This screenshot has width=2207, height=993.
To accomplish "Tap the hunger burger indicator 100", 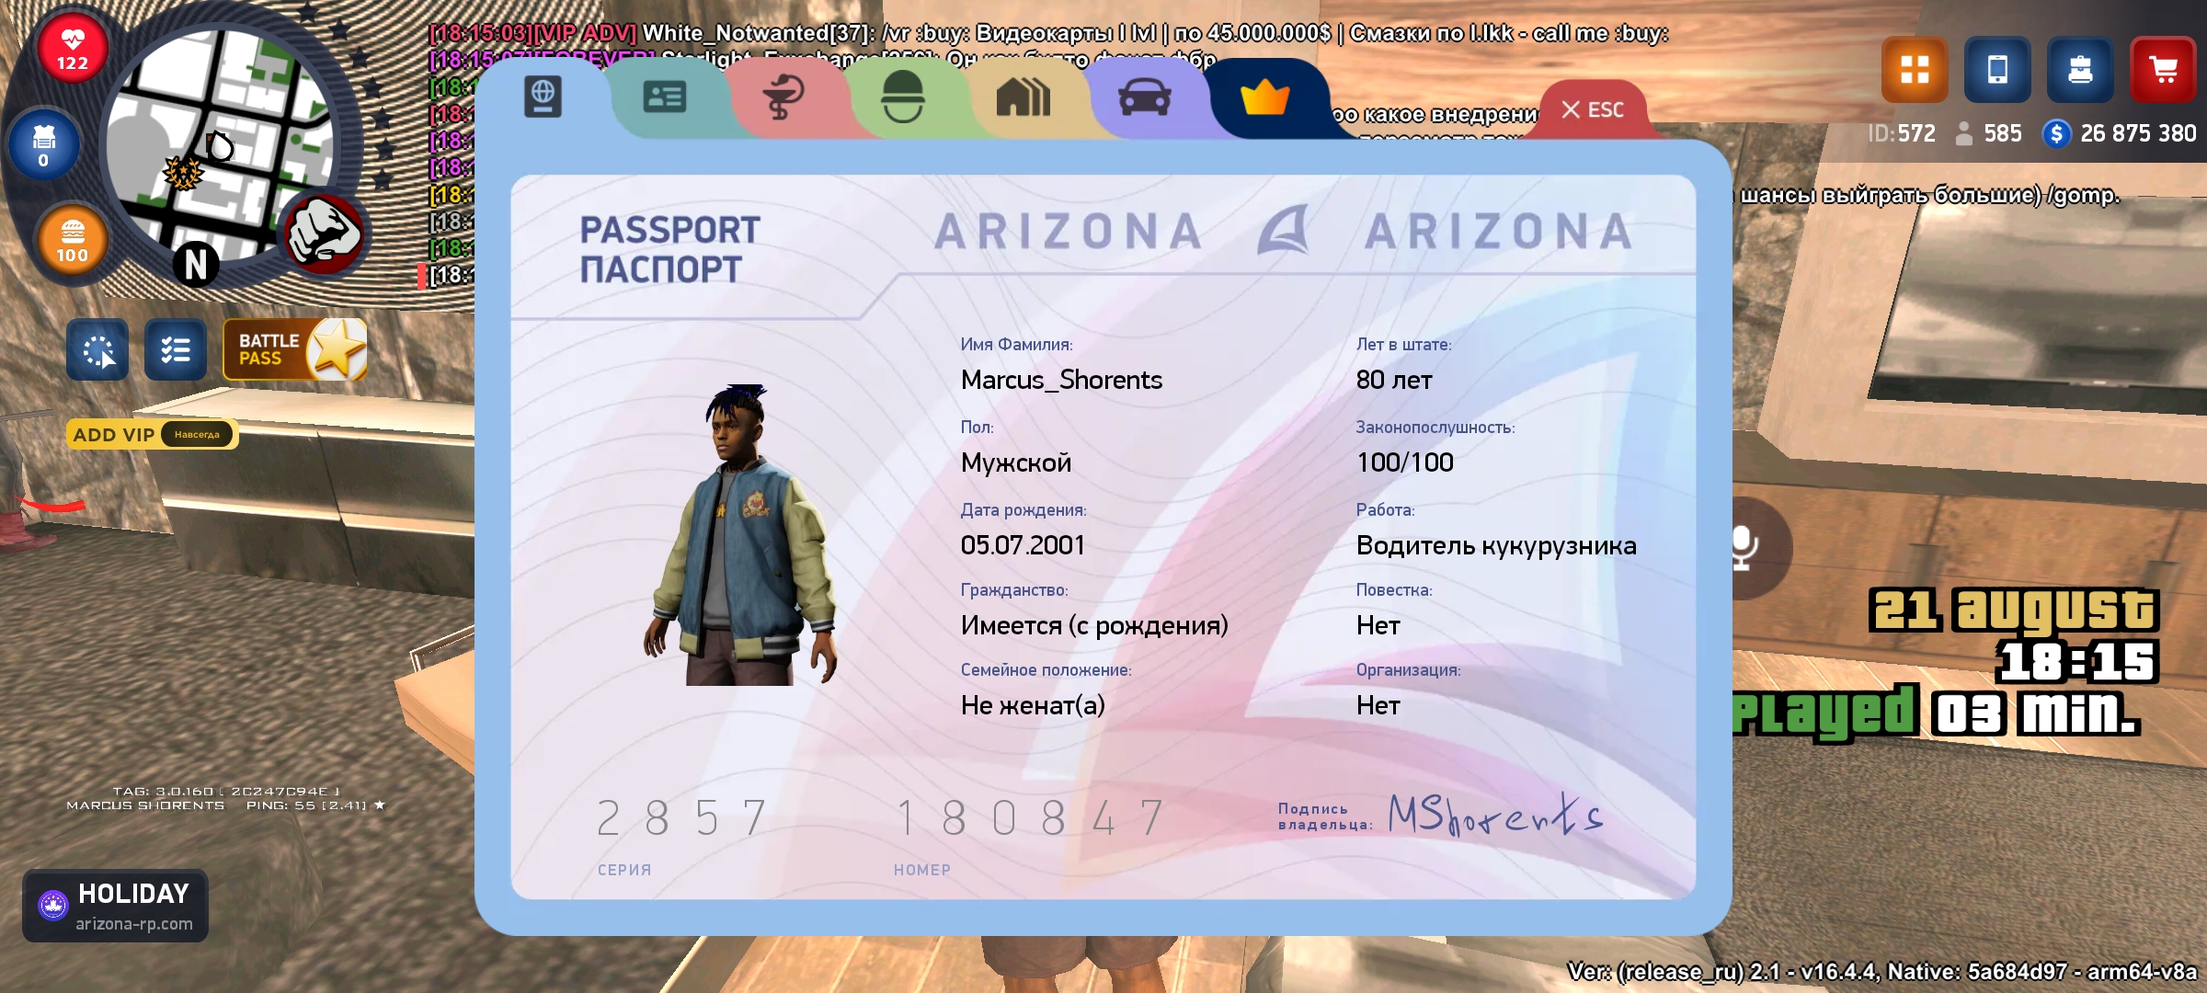I will (x=72, y=241).
